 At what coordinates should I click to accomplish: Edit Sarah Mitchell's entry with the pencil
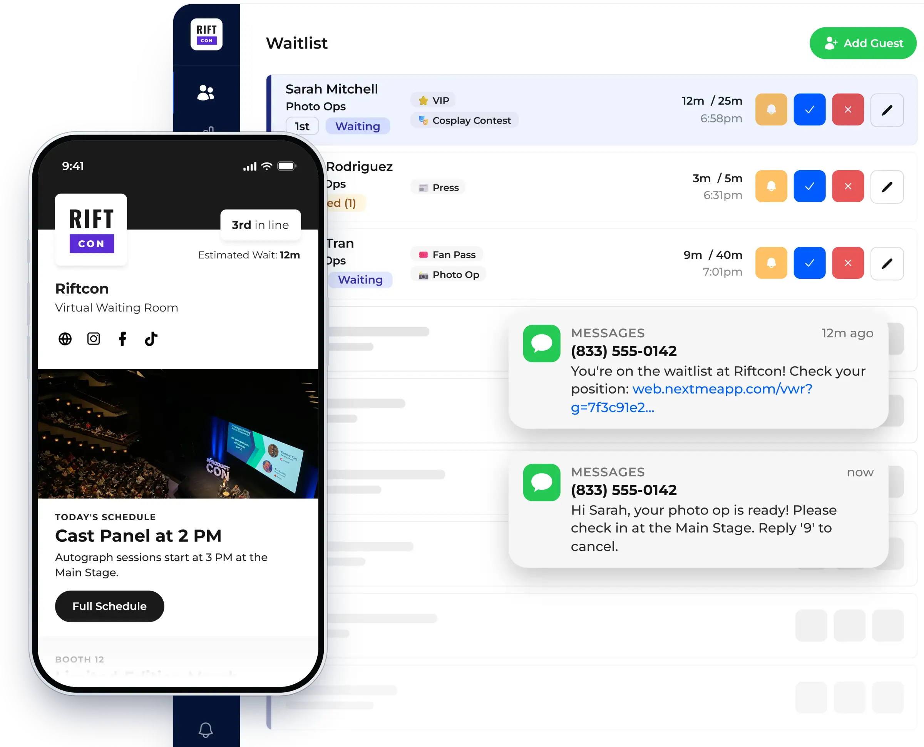tap(887, 110)
